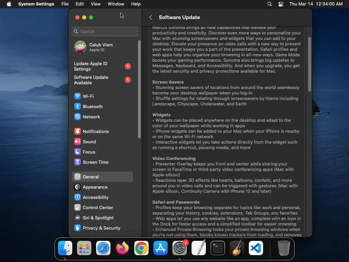Viewport: 349px width, 262px height.
Task: Open the System Settings menu
Action: click(x=36, y=4)
